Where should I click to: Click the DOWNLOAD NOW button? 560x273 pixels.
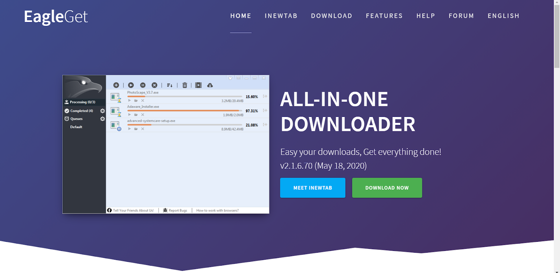coord(387,188)
